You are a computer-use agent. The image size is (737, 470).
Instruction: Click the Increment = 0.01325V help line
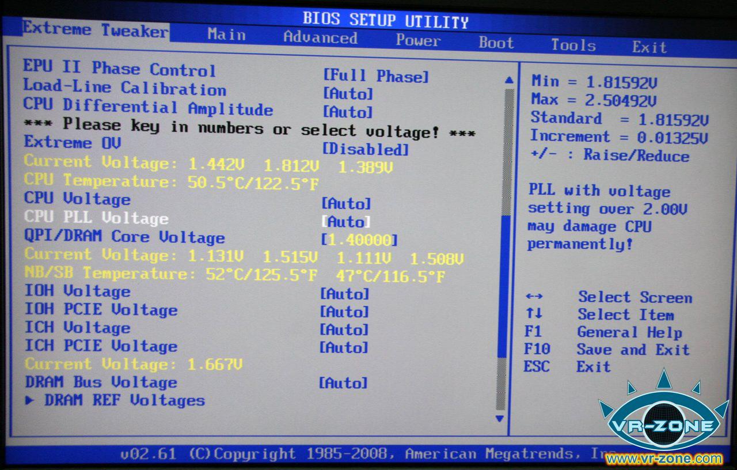click(x=618, y=137)
